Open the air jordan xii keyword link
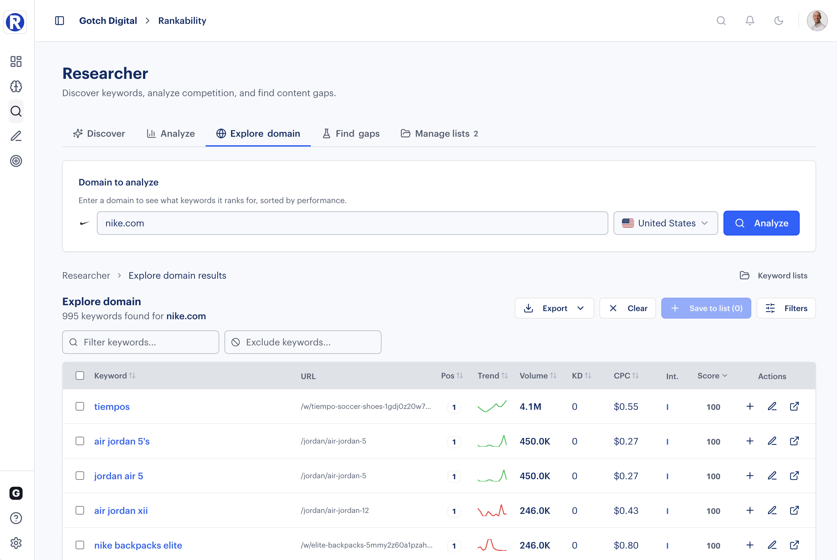This screenshot has width=837, height=560. pos(121,510)
